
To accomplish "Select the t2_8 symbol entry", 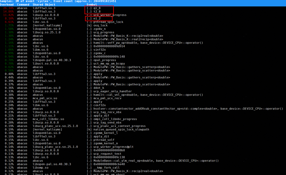I will tap(97, 12).
